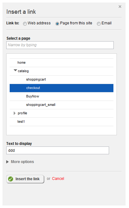Expand the profile tree node arrow

pyautogui.click(x=15, y=113)
